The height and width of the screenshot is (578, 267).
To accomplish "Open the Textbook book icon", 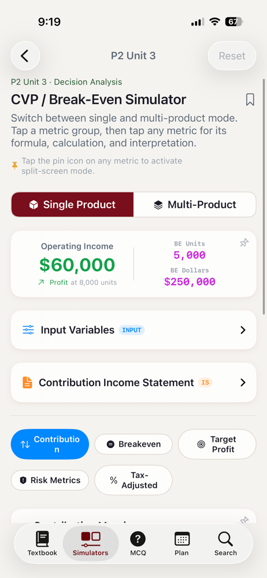I will click(42, 539).
